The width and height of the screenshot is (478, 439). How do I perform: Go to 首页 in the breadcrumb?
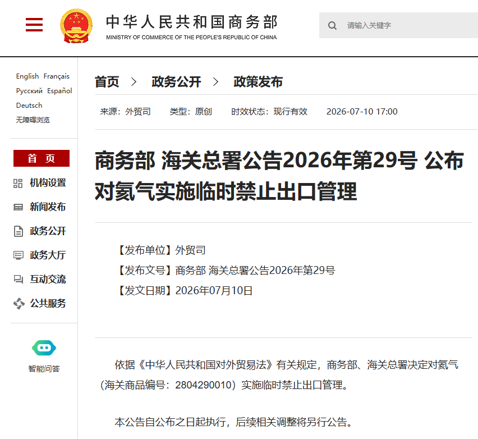pos(107,82)
